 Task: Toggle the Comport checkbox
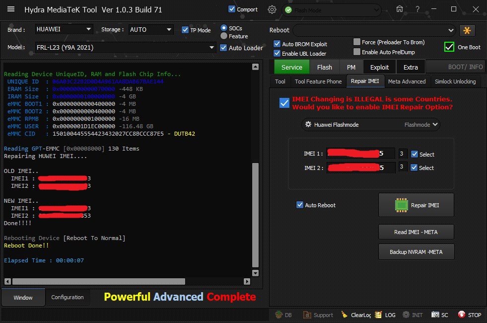(x=232, y=9)
